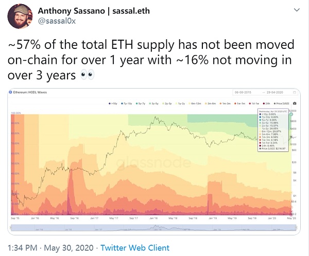
Task: Click the HODL Waves chart image
Action: (154, 160)
